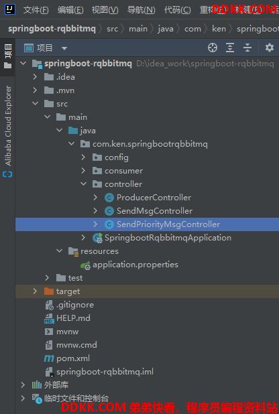This screenshot has width=279, height=414.
Task: Click the expand all tree icon
Action: (x=230, y=48)
